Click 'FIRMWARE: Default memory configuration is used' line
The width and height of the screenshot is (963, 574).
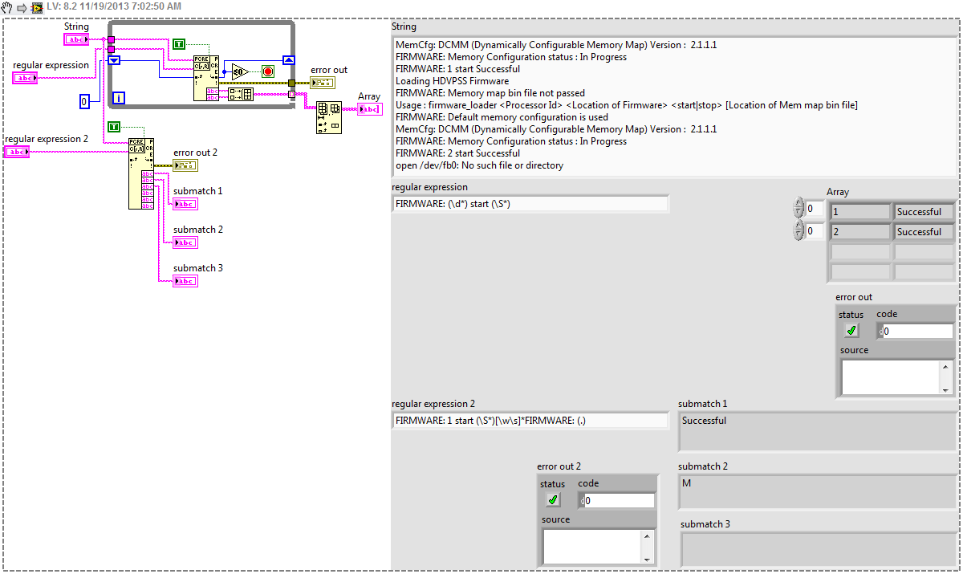coord(502,117)
